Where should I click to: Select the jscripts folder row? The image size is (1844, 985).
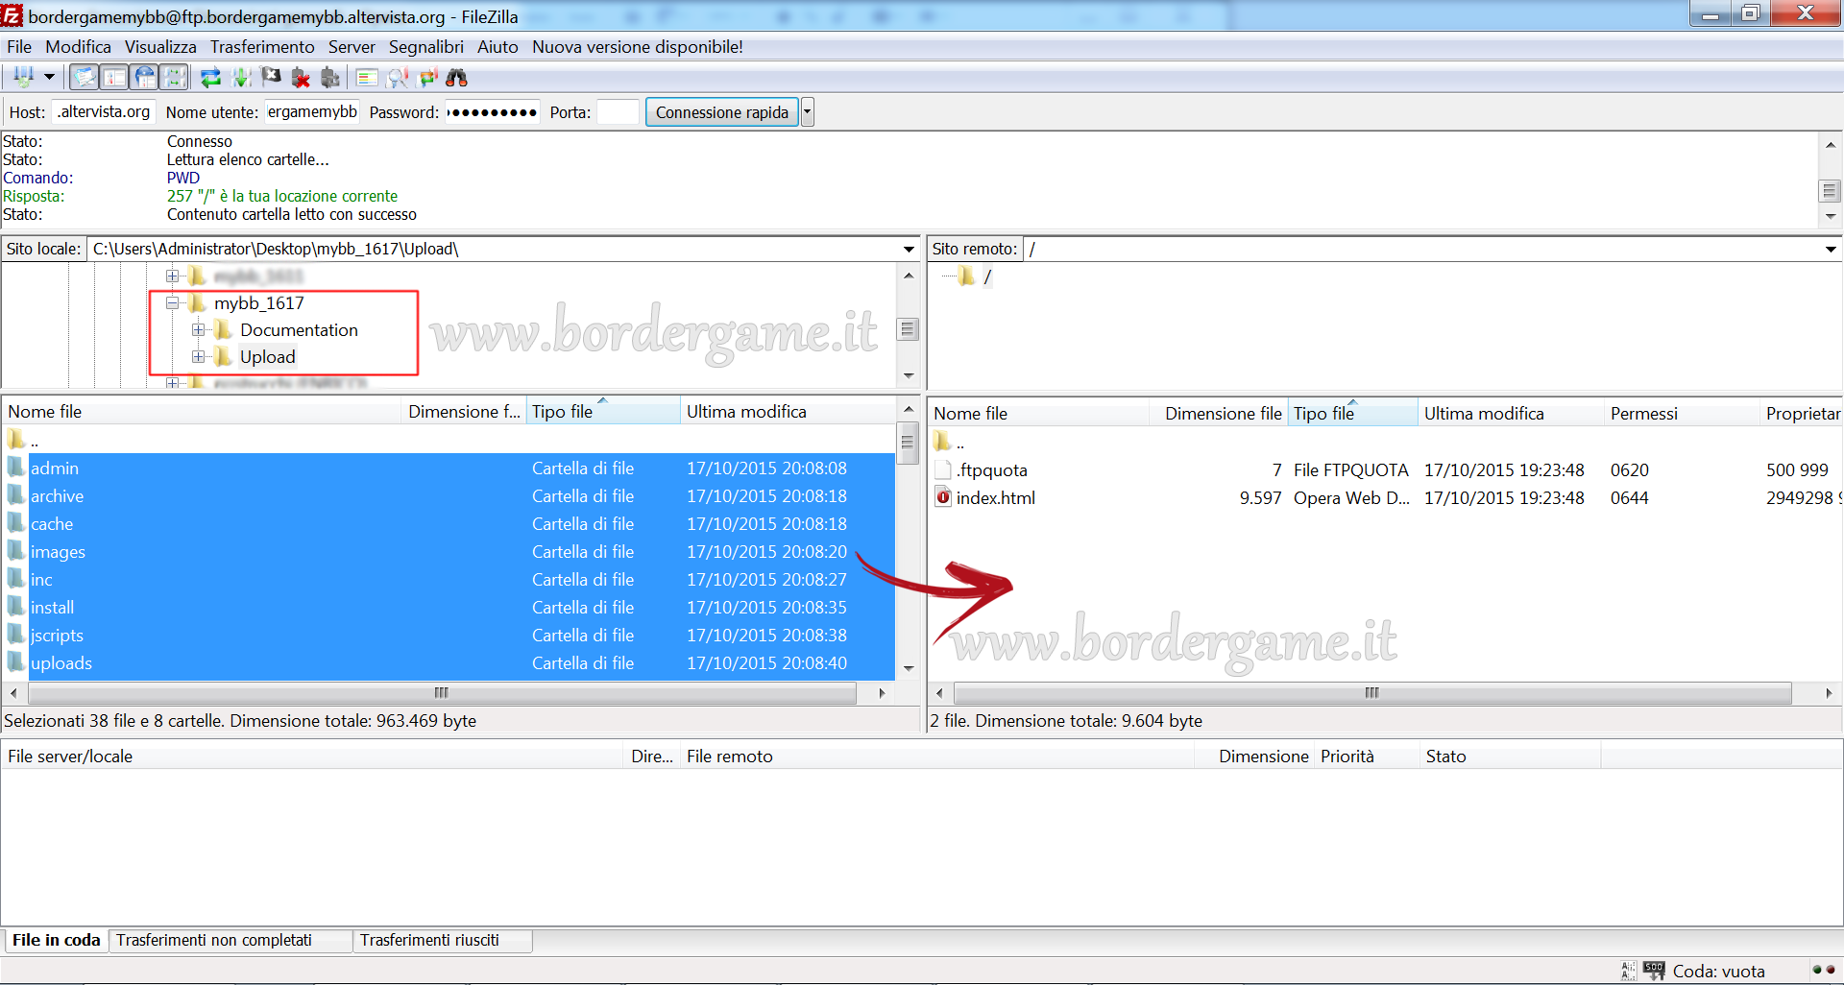click(x=449, y=636)
